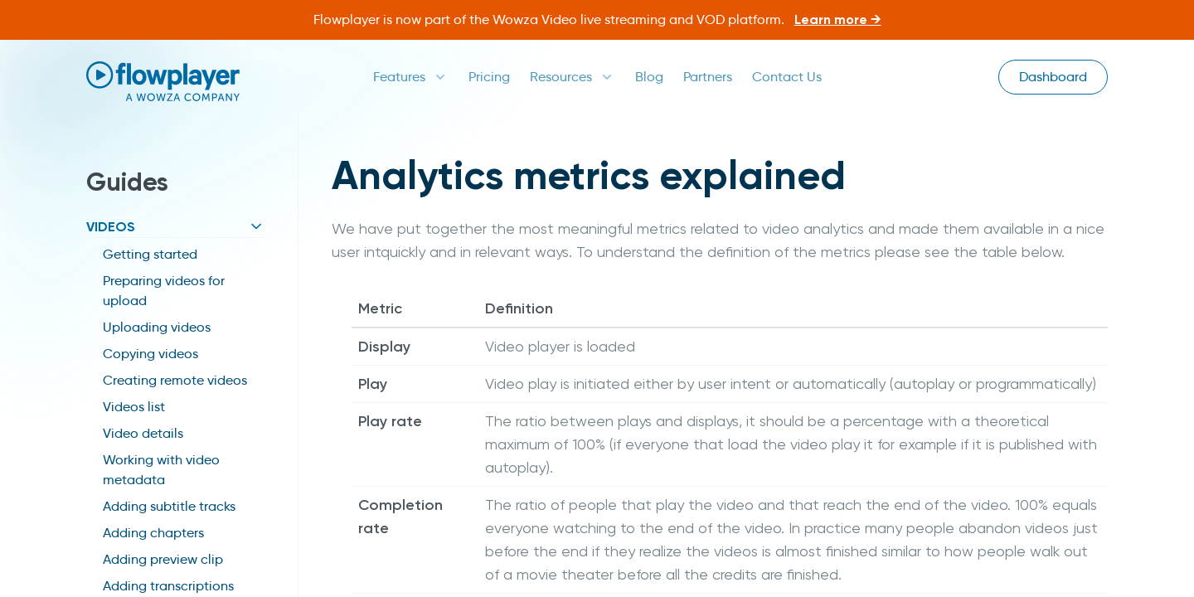This screenshot has height=597, width=1194.
Task: Expand the Features dropdown menu
Action: tap(399, 77)
